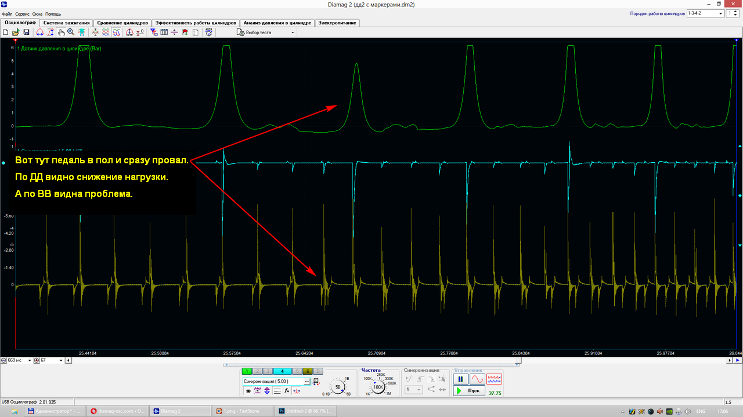Switch to the Электропитание tab
743x417 pixels.
click(x=337, y=23)
